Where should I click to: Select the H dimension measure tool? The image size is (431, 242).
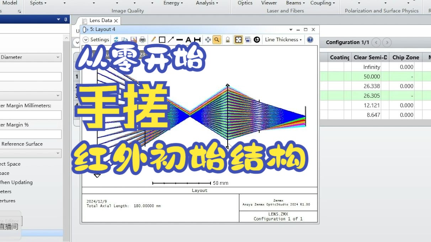coord(197,39)
